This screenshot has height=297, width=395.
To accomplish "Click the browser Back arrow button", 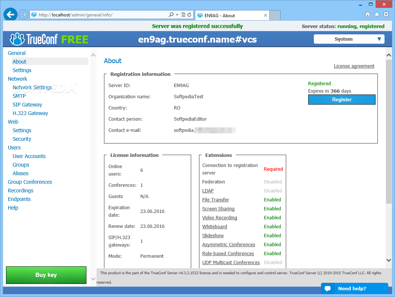I will click(10, 15).
